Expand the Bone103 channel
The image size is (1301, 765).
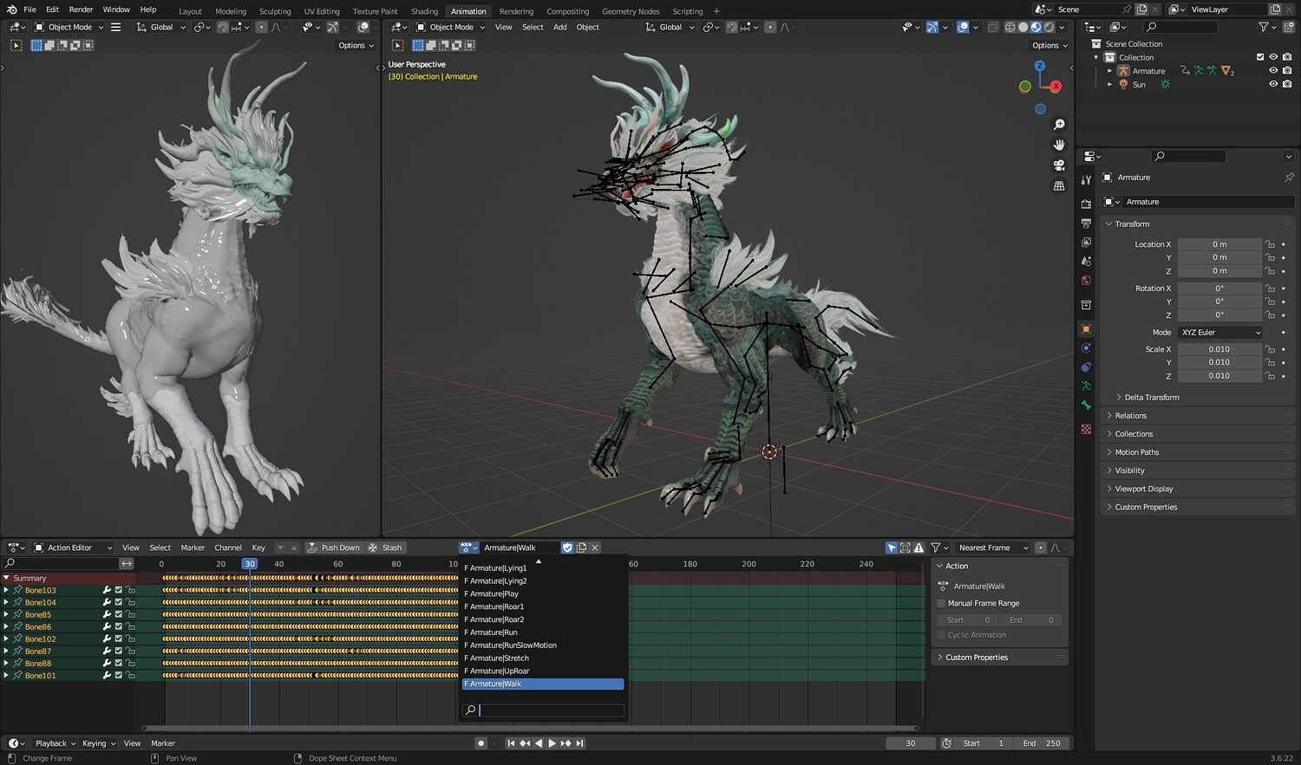pos(6,590)
